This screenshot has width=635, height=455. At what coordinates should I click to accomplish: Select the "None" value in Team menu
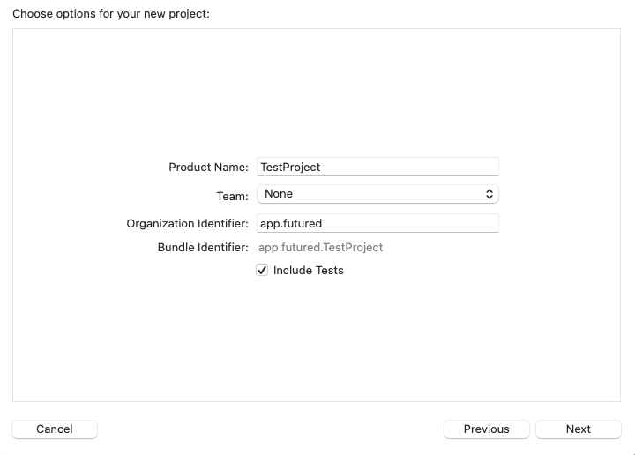[x=279, y=194]
